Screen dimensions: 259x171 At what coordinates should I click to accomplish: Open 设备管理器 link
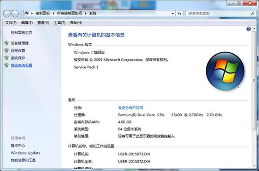pyautogui.click(x=20, y=43)
